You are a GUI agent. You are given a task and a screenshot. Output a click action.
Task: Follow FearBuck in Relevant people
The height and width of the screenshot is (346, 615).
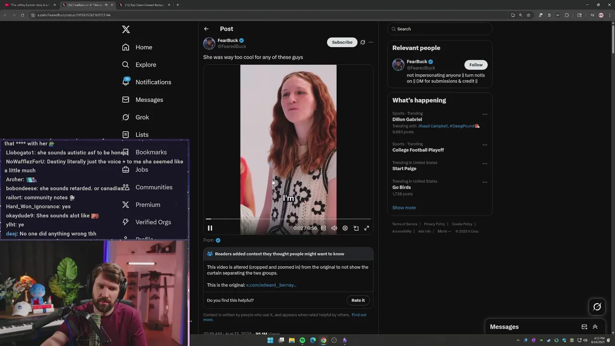click(x=476, y=65)
